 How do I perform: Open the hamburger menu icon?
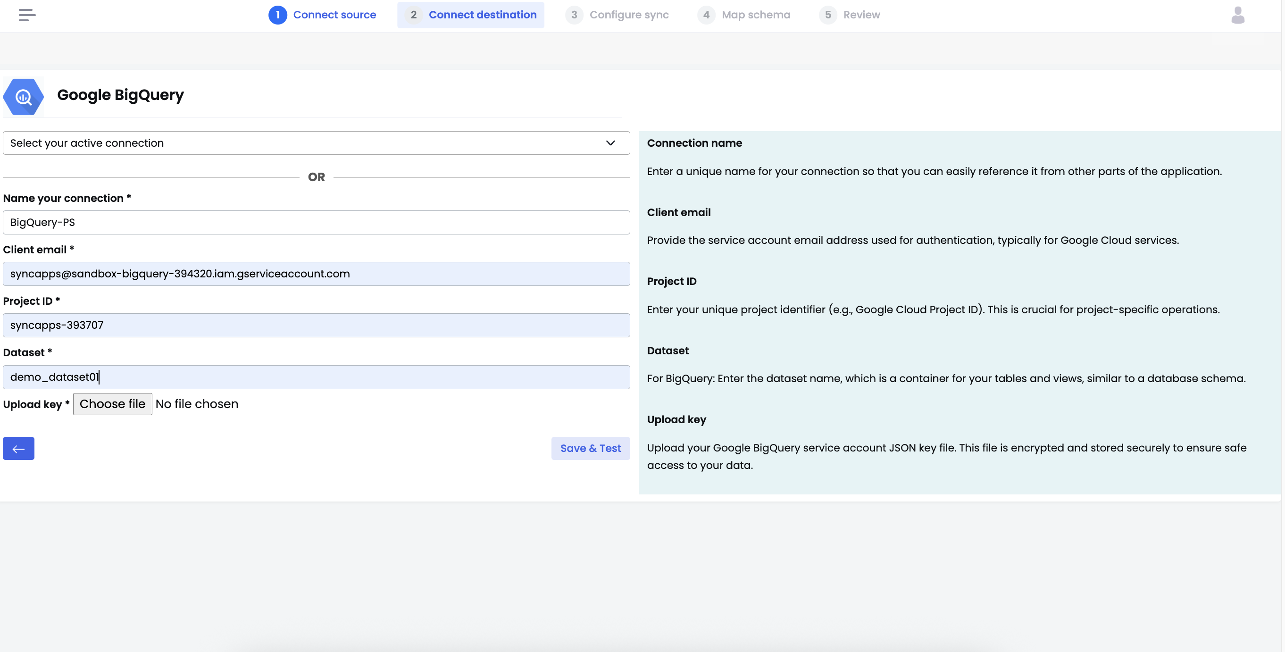click(27, 15)
